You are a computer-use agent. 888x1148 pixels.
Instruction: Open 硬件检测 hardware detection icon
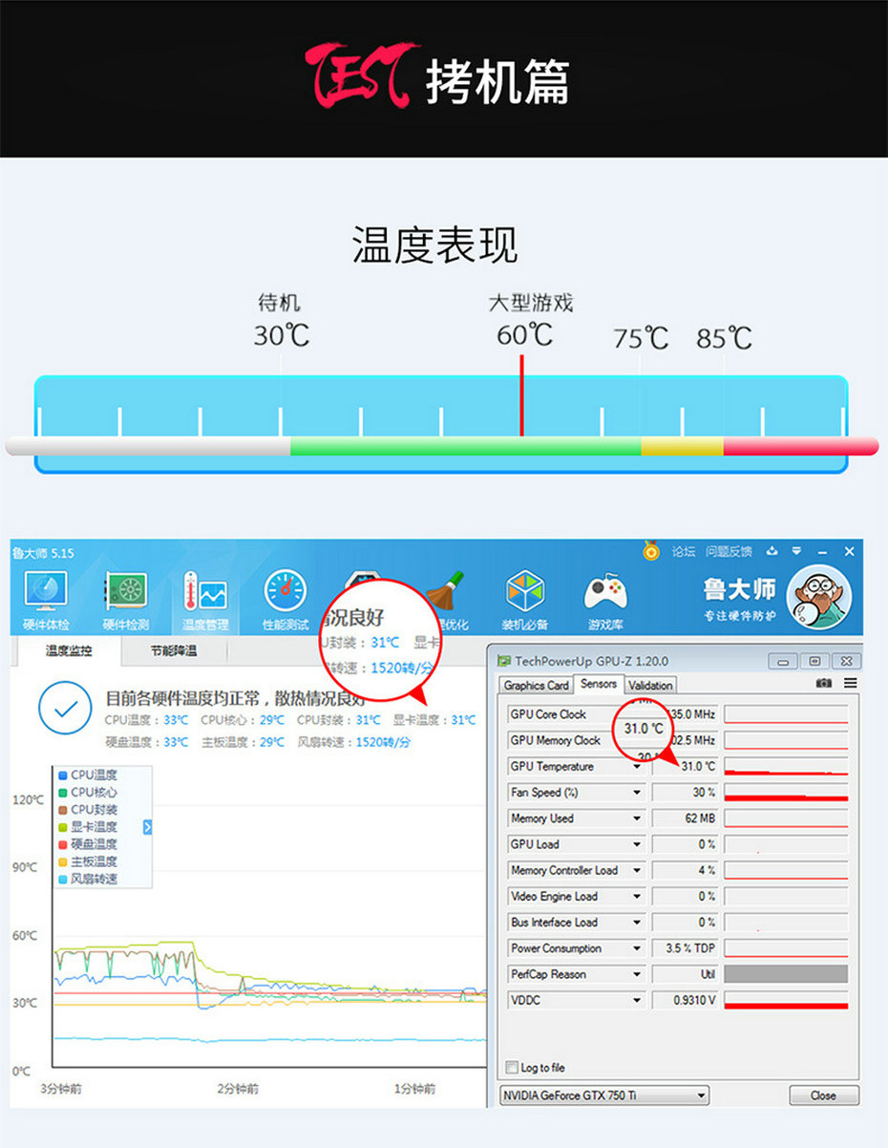126,601
